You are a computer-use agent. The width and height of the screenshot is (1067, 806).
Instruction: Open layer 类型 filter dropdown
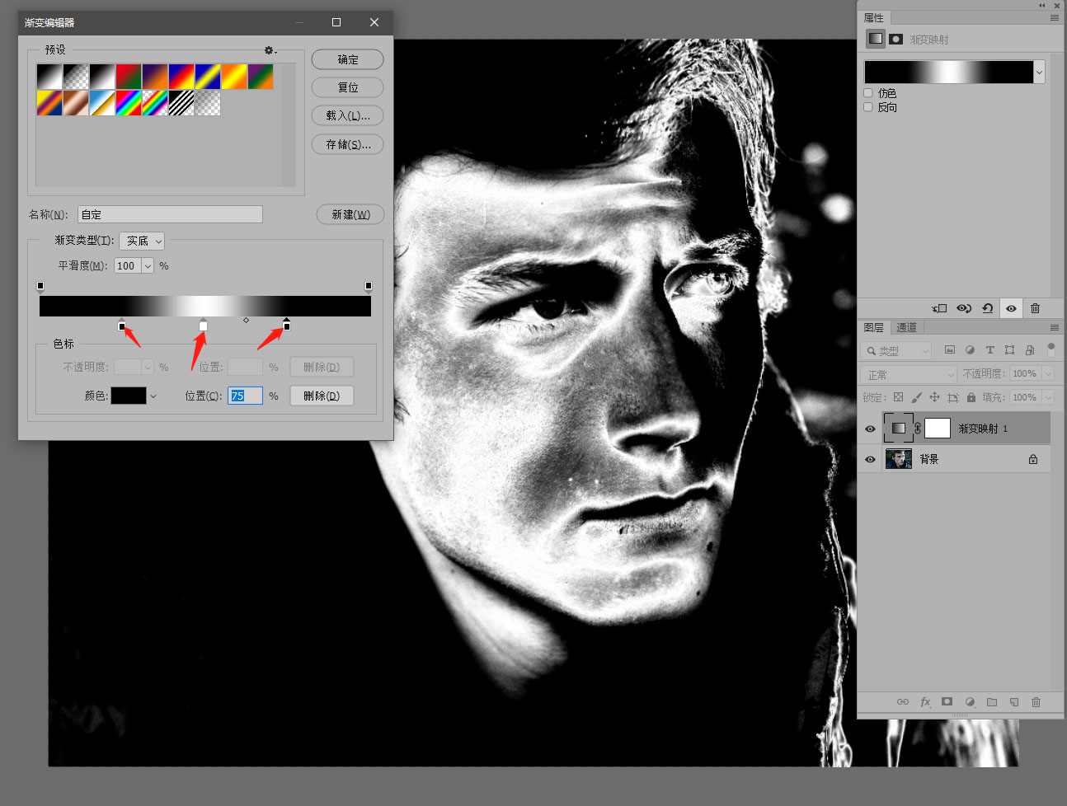pos(895,350)
